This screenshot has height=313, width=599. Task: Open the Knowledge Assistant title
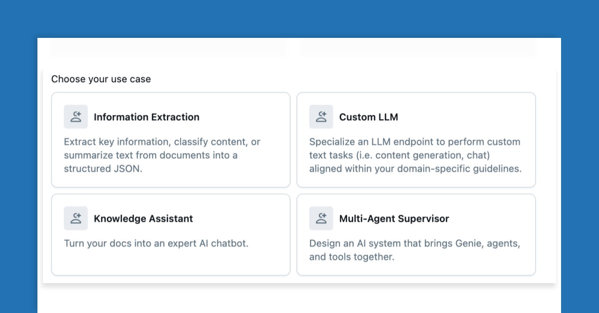143,219
